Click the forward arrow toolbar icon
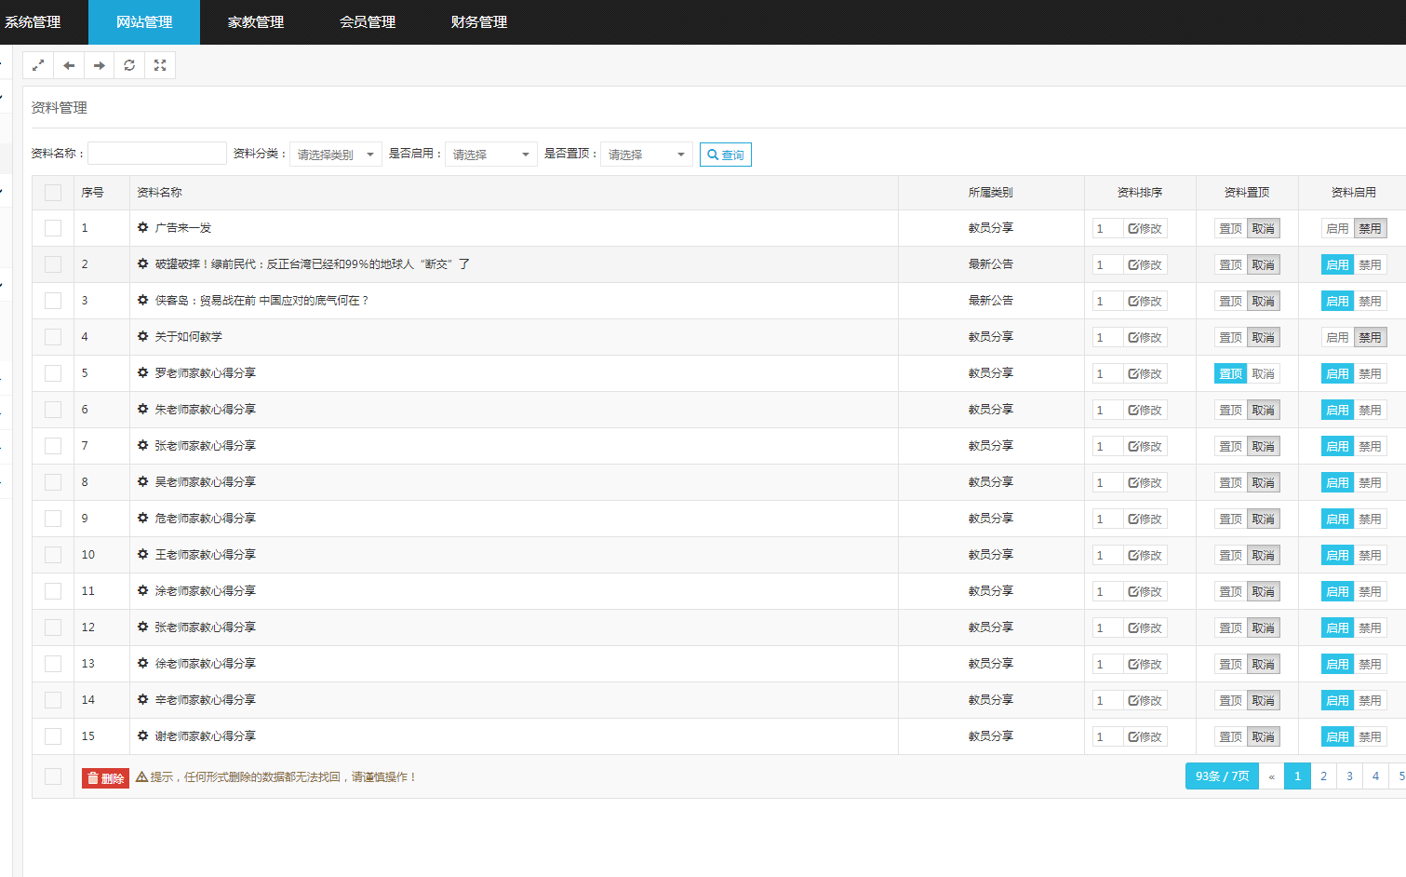Viewport: 1406px width, 877px height. point(100,65)
